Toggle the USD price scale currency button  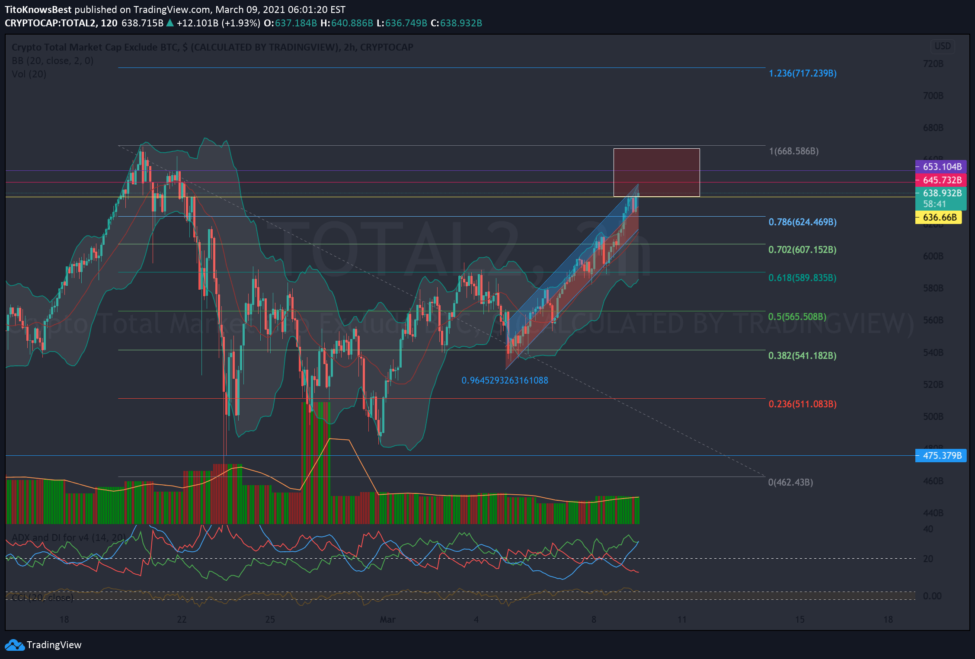pyautogui.click(x=943, y=46)
